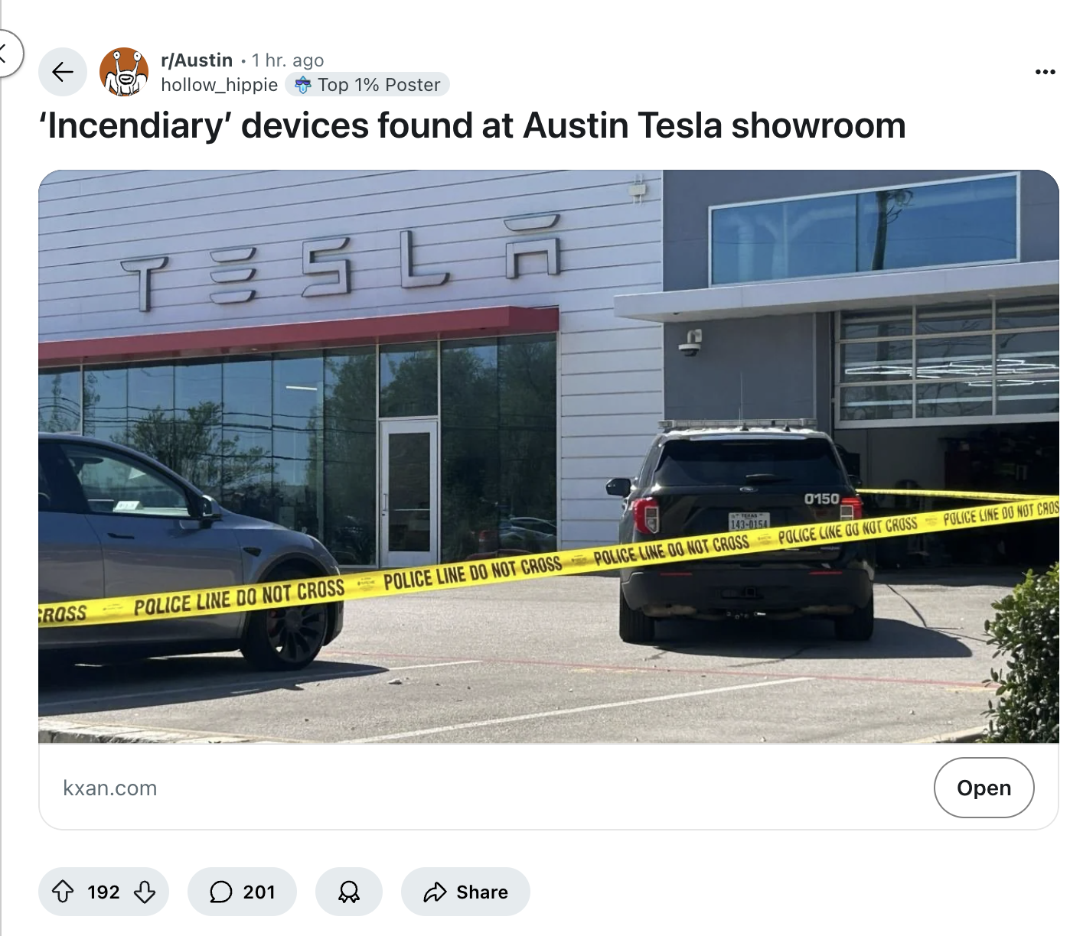Open the r/Austin subreddit avatar
This screenshot has width=1070, height=936.
click(x=124, y=72)
